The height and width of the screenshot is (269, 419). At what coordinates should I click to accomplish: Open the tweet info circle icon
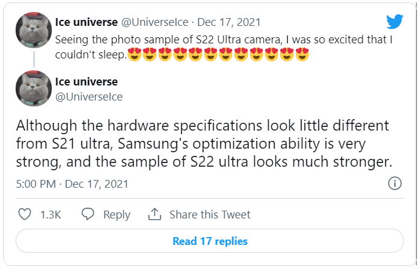point(395,184)
